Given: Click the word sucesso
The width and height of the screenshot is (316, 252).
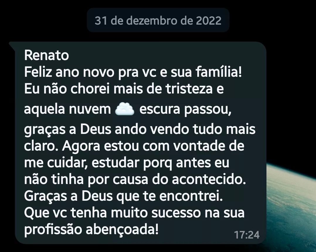Looking at the screenshot, I should pyautogui.click(x=176, y=213).
